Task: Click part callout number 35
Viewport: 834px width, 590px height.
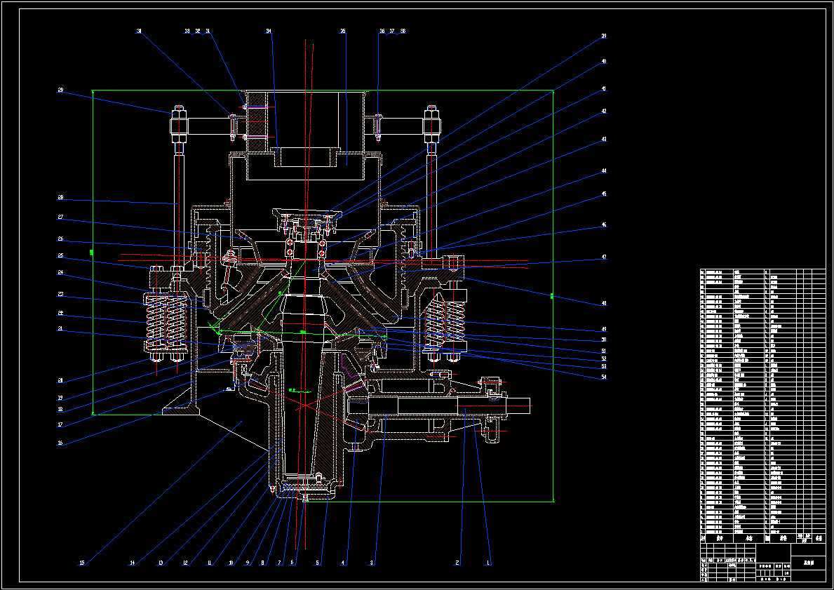Action: point(343,32)
